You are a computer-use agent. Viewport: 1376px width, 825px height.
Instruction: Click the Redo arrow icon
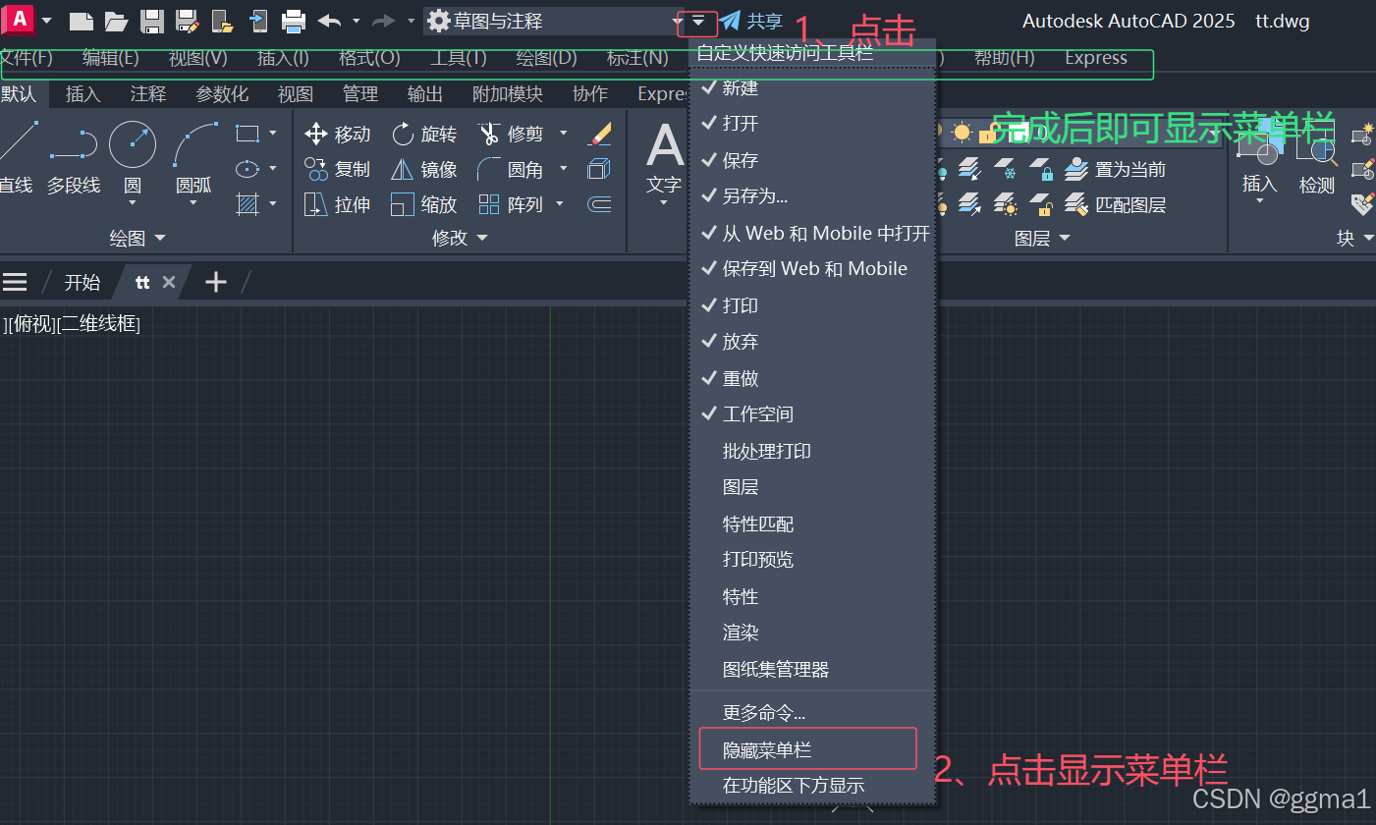click(384, 21)
